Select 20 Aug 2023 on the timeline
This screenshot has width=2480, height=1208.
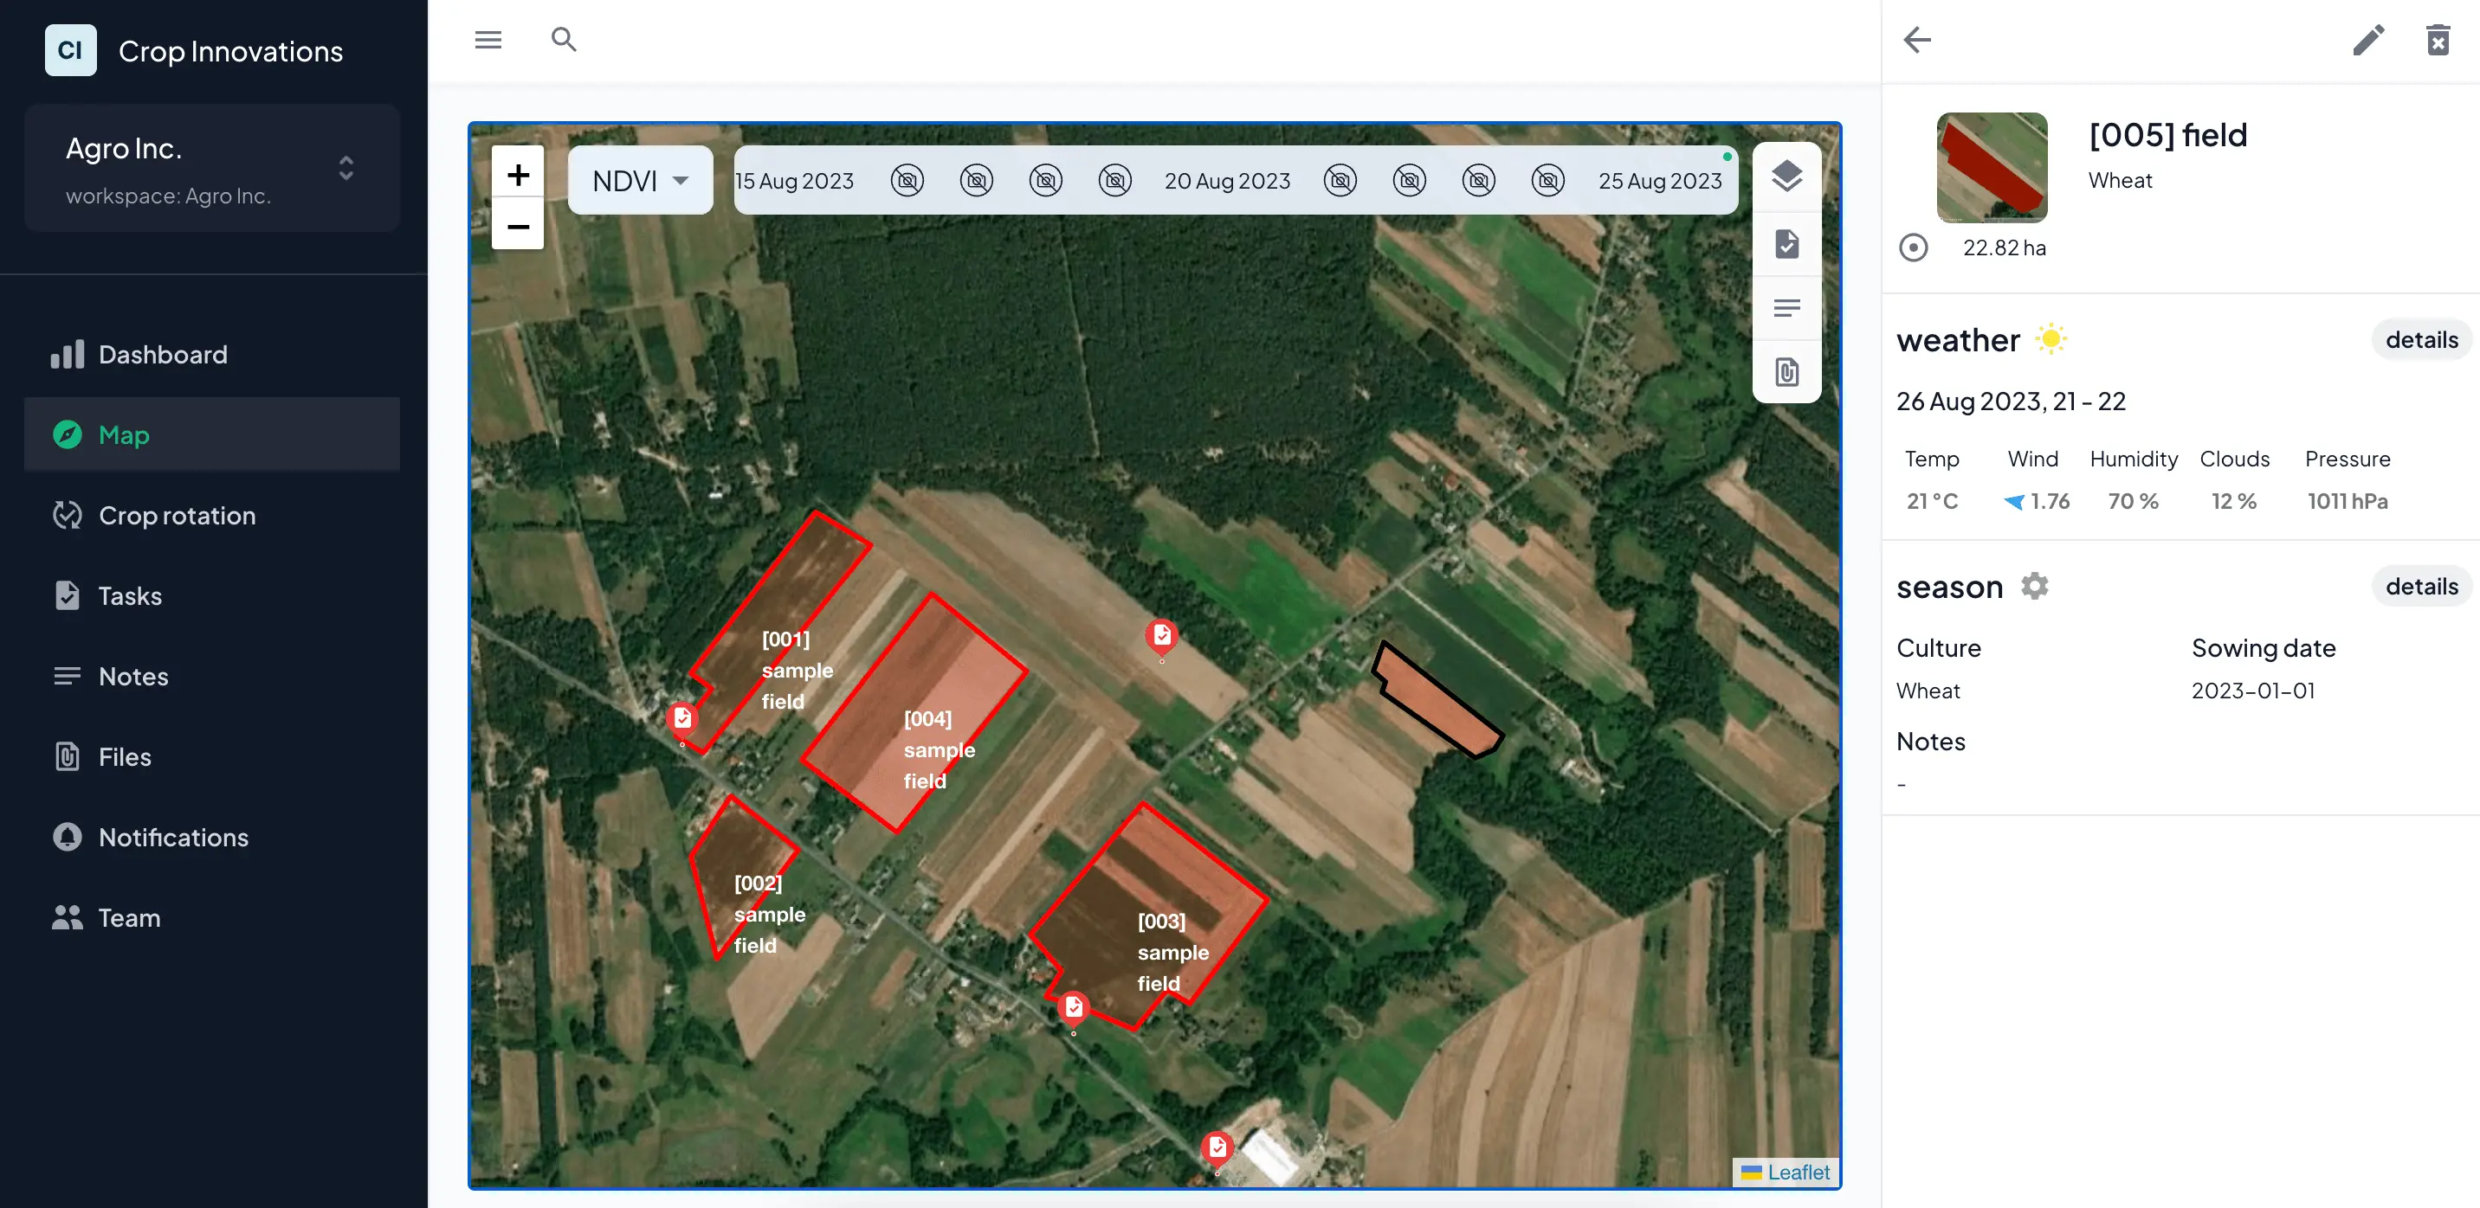1226,180
